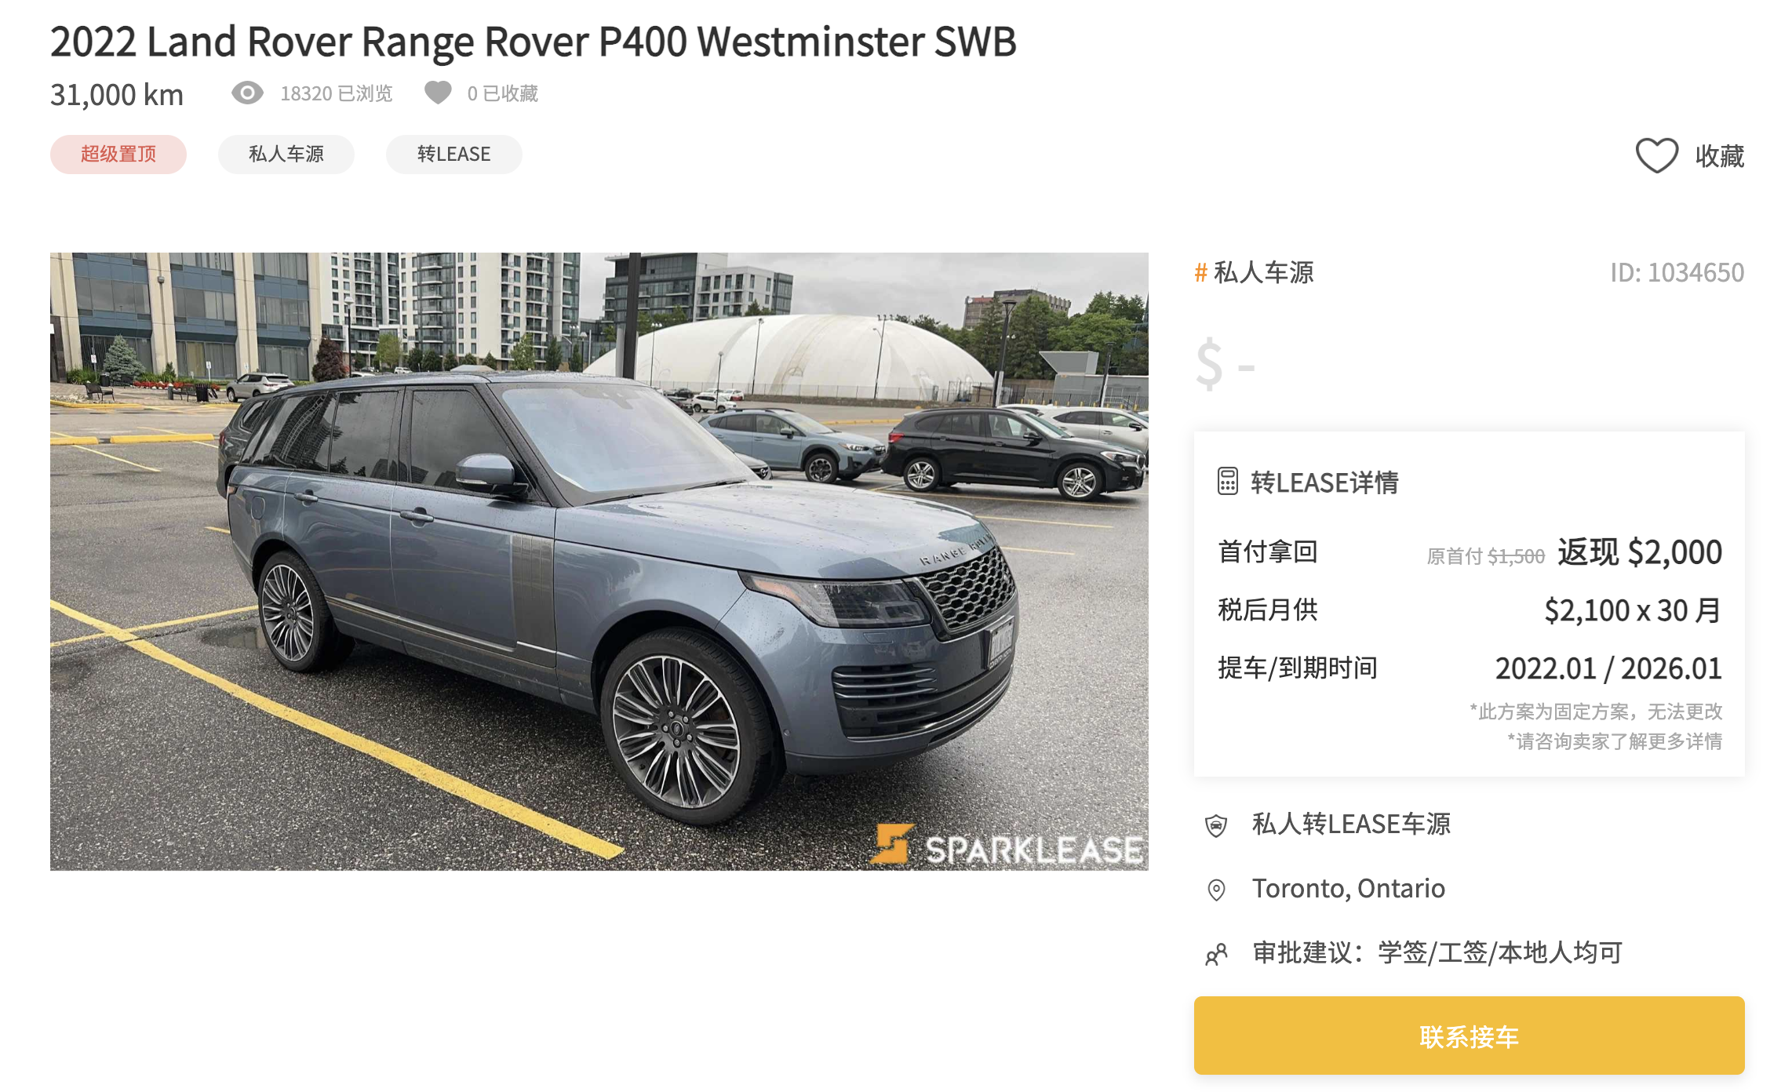The height and width of the screenshot is (1092, 1792).
Task: Click the 返现 $2,000 amount
Action: 1640,552
